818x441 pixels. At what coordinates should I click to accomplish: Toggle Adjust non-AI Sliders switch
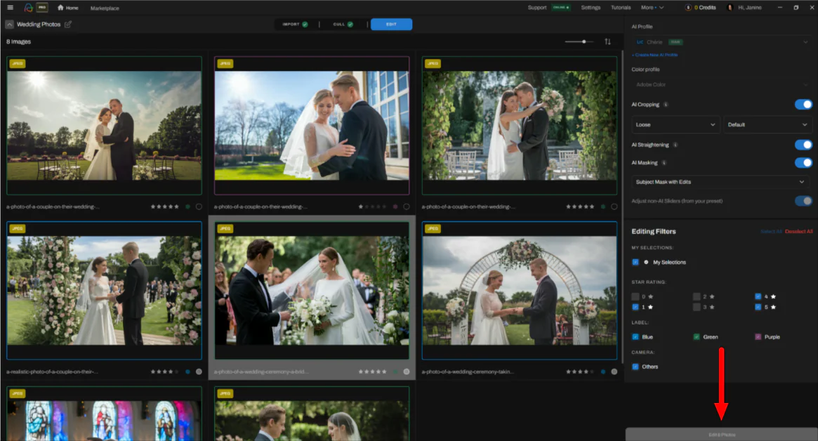803,201
